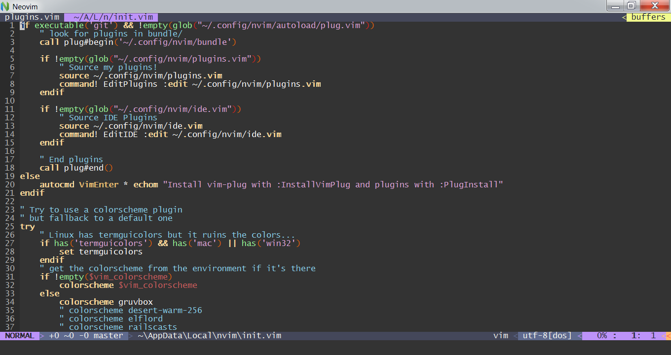Image resolution: width=671 pixels, height=355 pixels.
Task: Click the 'try' keyword on line 25
Action: click(x=27, y=226)
